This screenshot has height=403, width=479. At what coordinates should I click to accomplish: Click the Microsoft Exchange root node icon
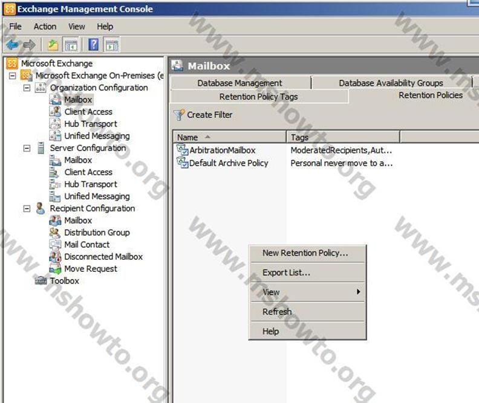(x=12, y=63)
